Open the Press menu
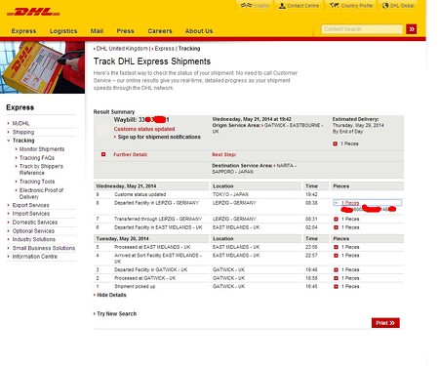439x366 pixels. pyautogui.click(x=125, y=31)
